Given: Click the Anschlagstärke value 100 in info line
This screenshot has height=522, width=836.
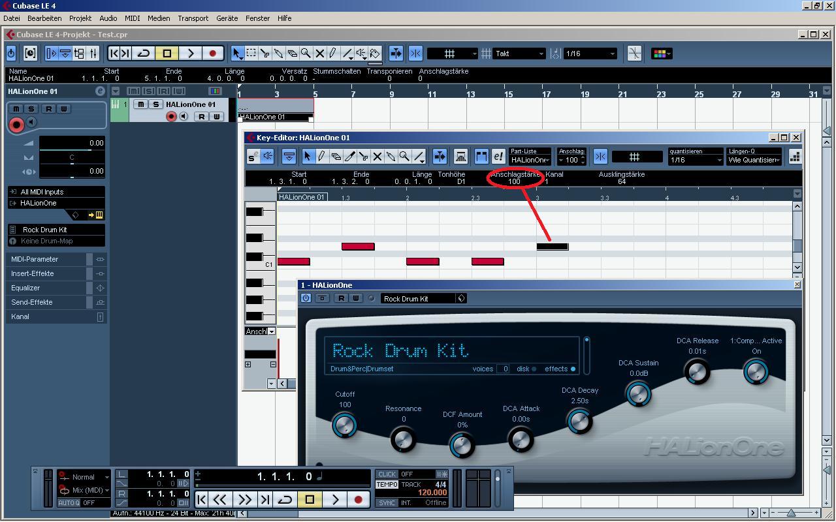Looking at the screenshot, I should 514,181.
